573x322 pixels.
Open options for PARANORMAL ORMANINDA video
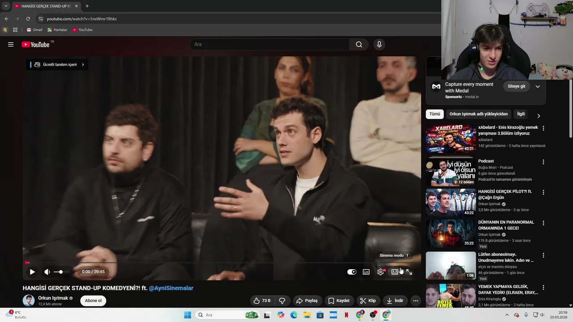543,223
